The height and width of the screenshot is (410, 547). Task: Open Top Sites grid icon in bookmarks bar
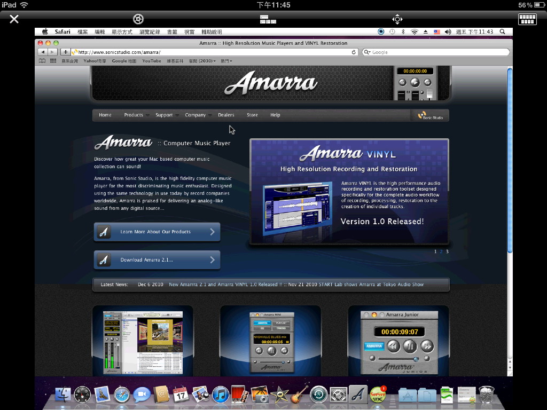(x=53, y=61)
